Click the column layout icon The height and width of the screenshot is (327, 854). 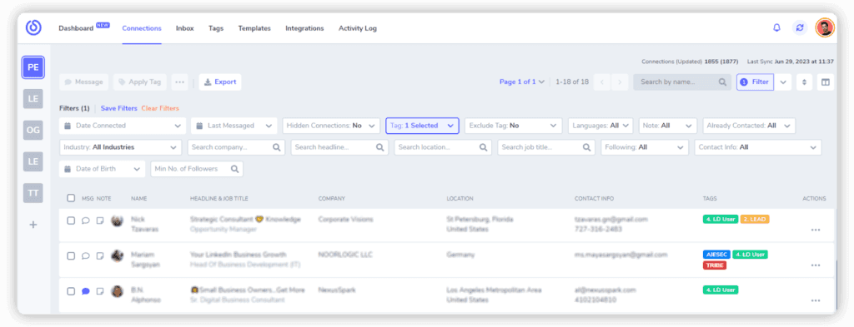coord(825,82)
